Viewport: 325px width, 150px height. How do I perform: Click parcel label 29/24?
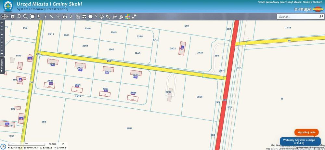pos(78,96)
